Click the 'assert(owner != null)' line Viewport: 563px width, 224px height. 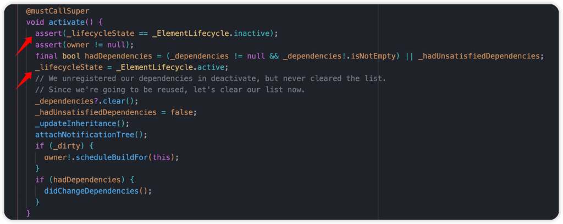pos(84,45)
